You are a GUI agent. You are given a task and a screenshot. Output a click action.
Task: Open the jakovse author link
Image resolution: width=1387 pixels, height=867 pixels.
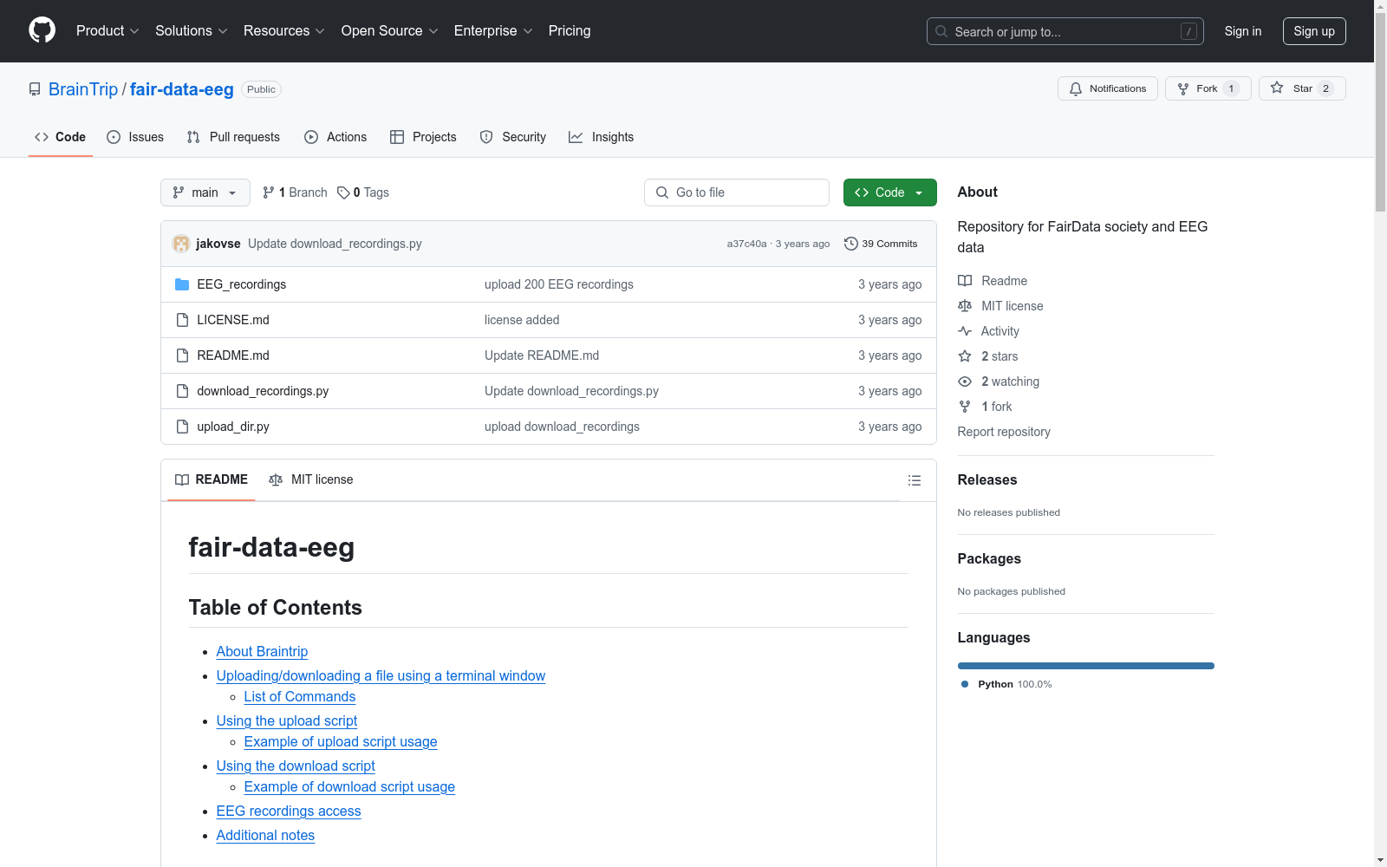[x=218, y=244]
